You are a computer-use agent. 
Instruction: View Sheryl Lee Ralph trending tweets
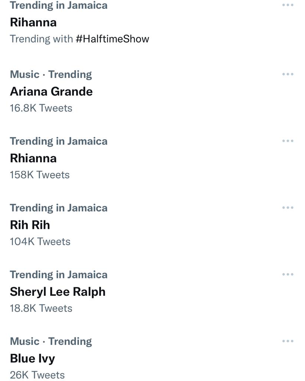coord(58,292)
